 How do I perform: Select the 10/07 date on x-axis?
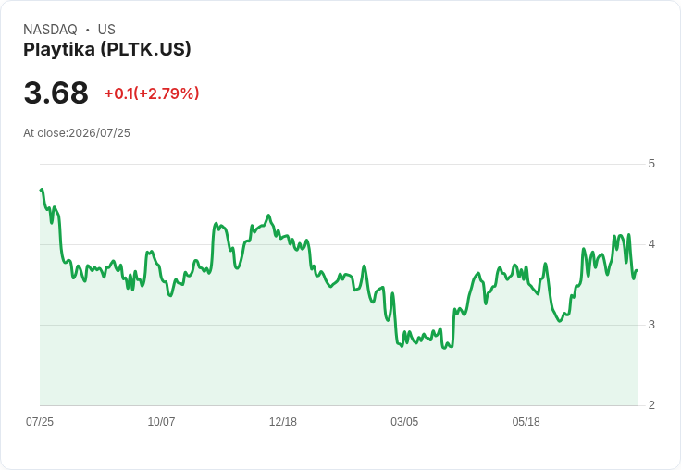tap(162, 421)
